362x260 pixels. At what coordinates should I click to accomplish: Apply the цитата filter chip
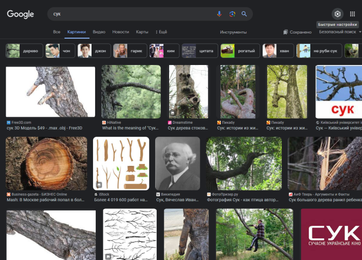click(x=199, y=51)
